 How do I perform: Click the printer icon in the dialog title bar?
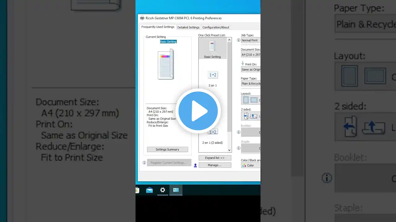pyautogui.click(x=142, y=18)
